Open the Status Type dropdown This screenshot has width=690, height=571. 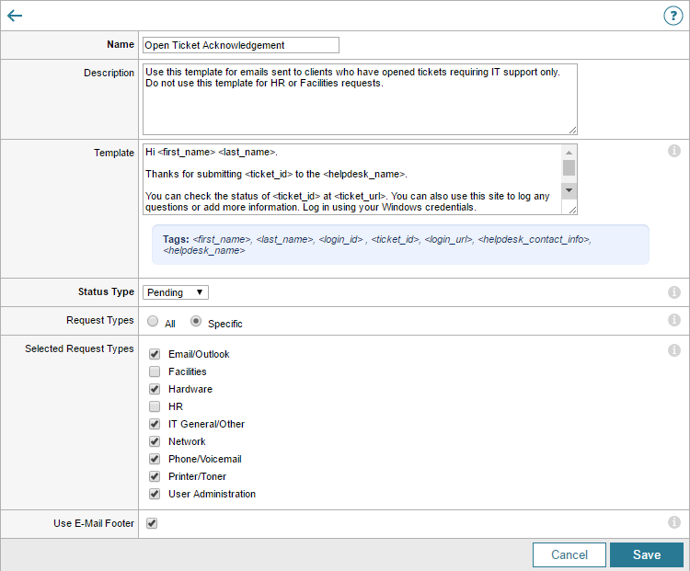point(176,292)
